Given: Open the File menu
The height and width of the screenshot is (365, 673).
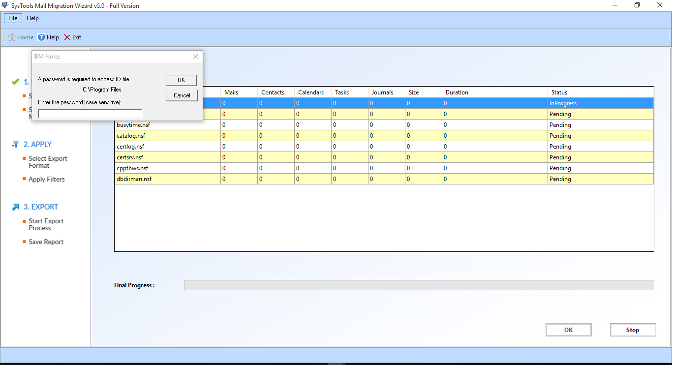Looking at the screenshot, I should [x=13, y=18].
